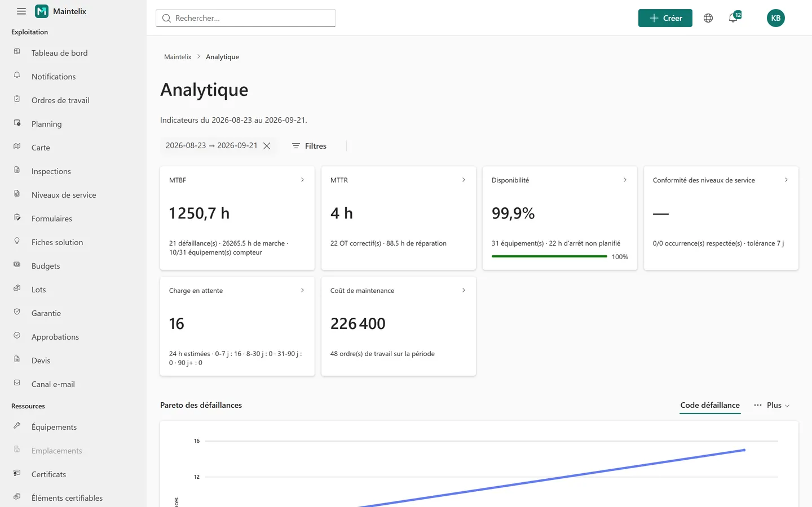Viewport: 812px width, 507px height.
Task: Open the Approbations link
Action: pyautogui.click(x=55, y=337)
